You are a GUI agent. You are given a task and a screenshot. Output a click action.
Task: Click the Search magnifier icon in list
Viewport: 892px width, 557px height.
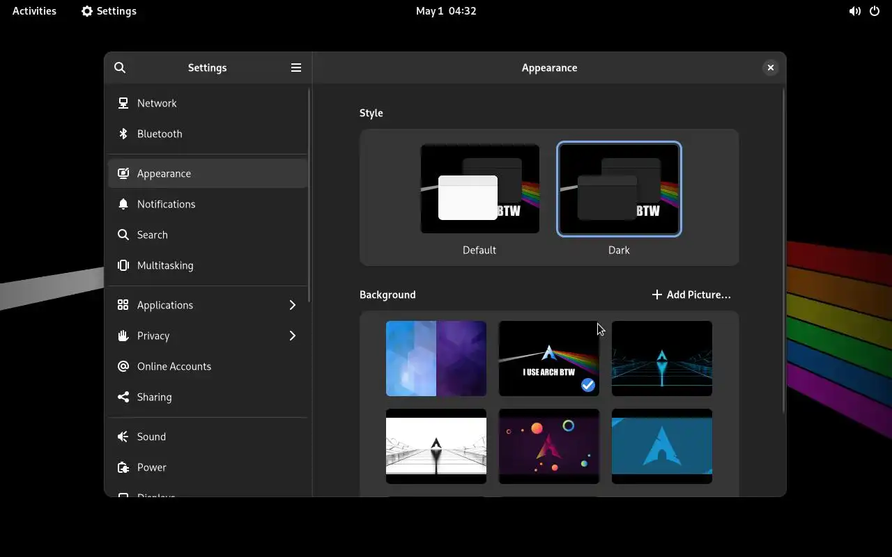pyautogui.click(x=123, y=235)
